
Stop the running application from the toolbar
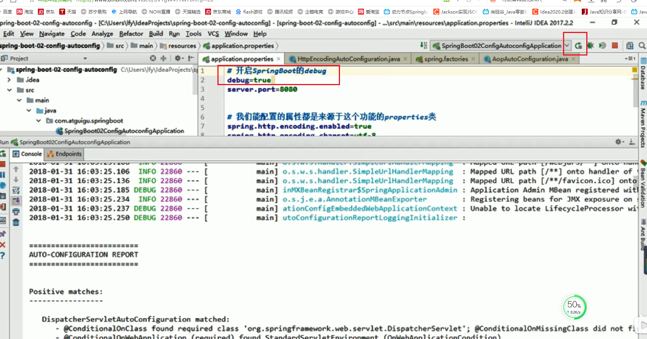[615, 45]
